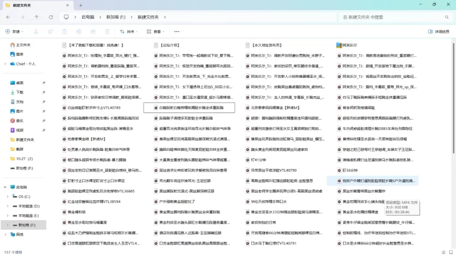The height and width of the screenshot is (256, 456).
Task: Open 桌面 (Desktop) in sidebar
Action: click(17, 82)
